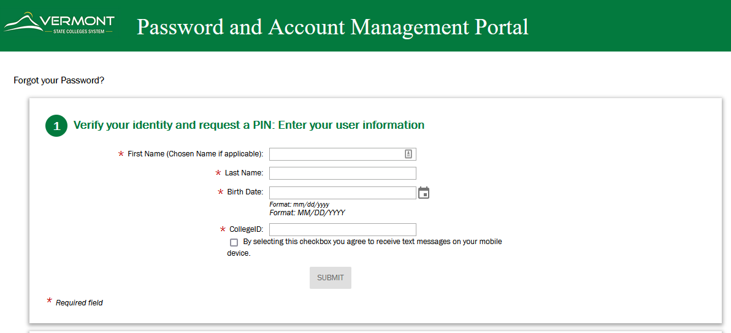
Task: Click the 'Birth Date:' field label
Action: point(245,192)
